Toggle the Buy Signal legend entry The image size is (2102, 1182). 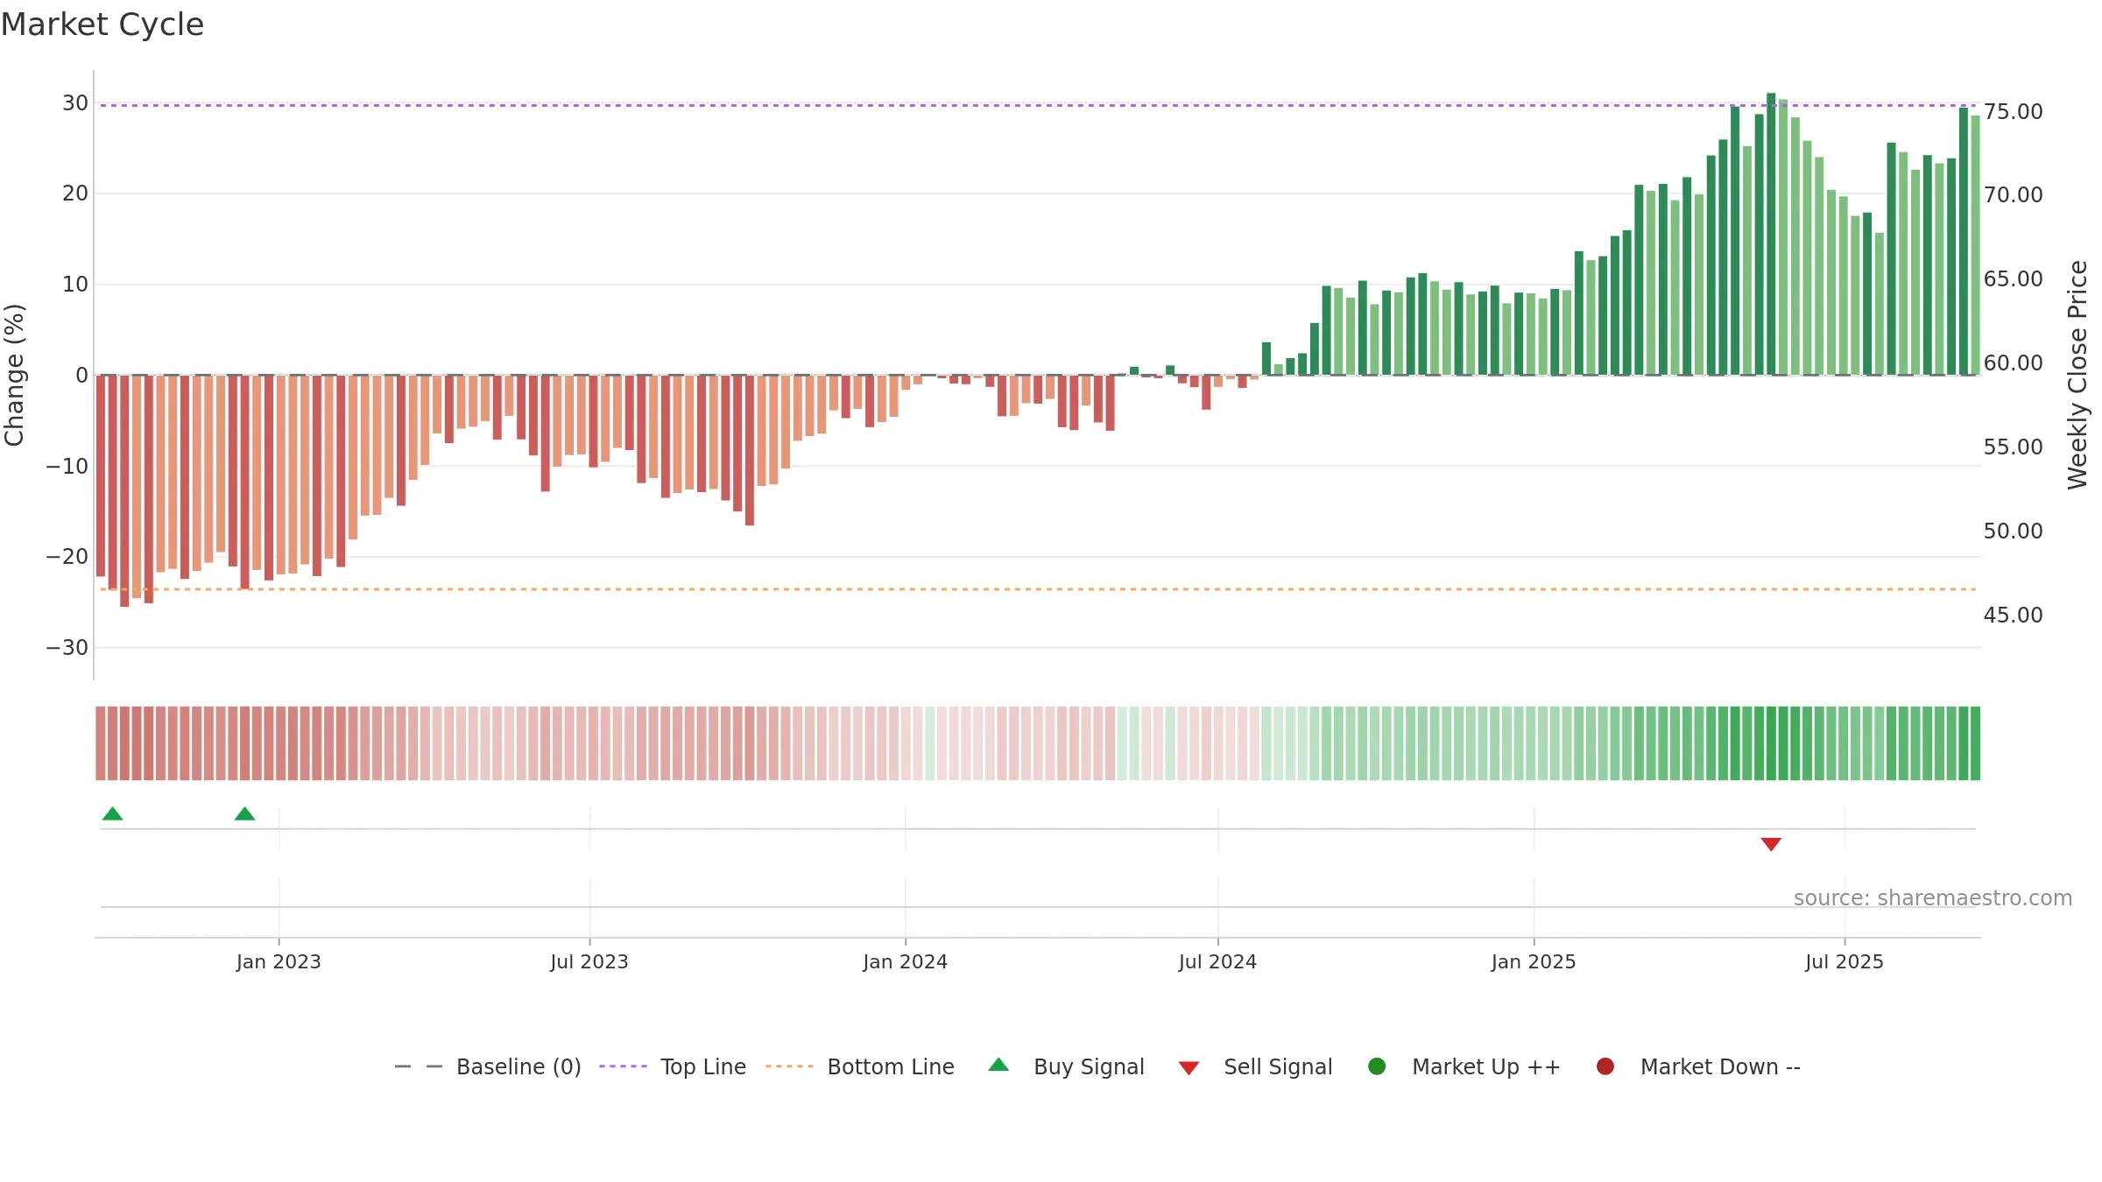click(x=1066, y=1067)
